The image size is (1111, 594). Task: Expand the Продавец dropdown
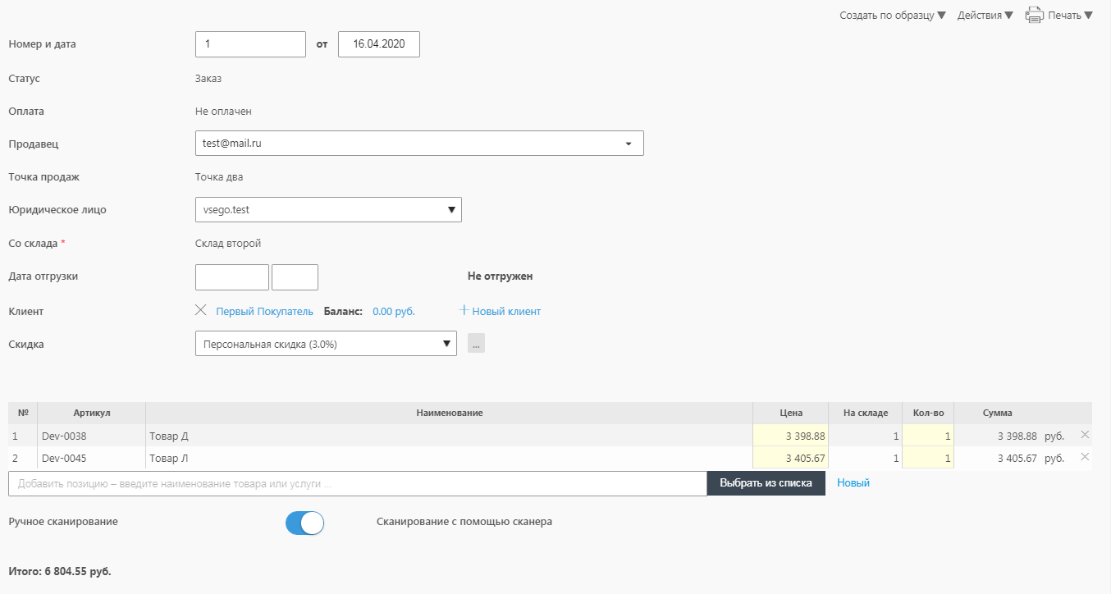click(x=628, y=144)
